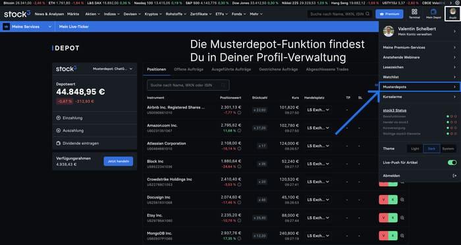Click info icon beside Atlassian percentage

[x=239, y=148]
